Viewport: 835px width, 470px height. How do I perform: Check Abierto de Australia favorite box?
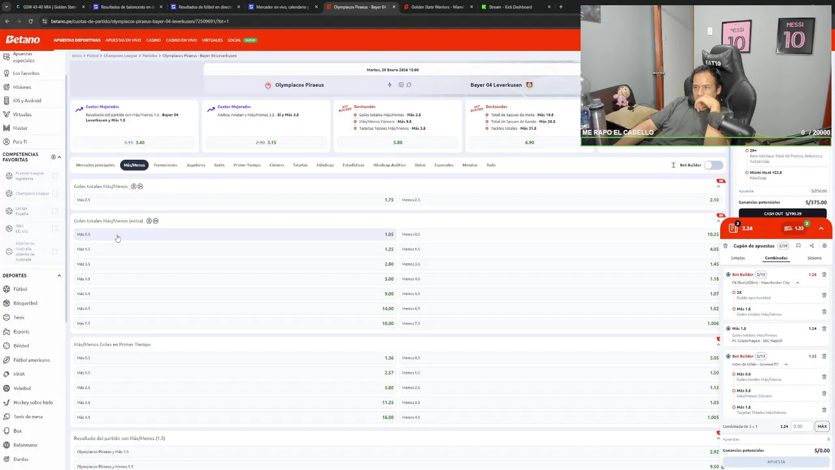[x=55, y=251]
